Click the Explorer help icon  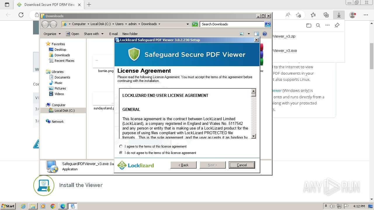pos(265,34)
